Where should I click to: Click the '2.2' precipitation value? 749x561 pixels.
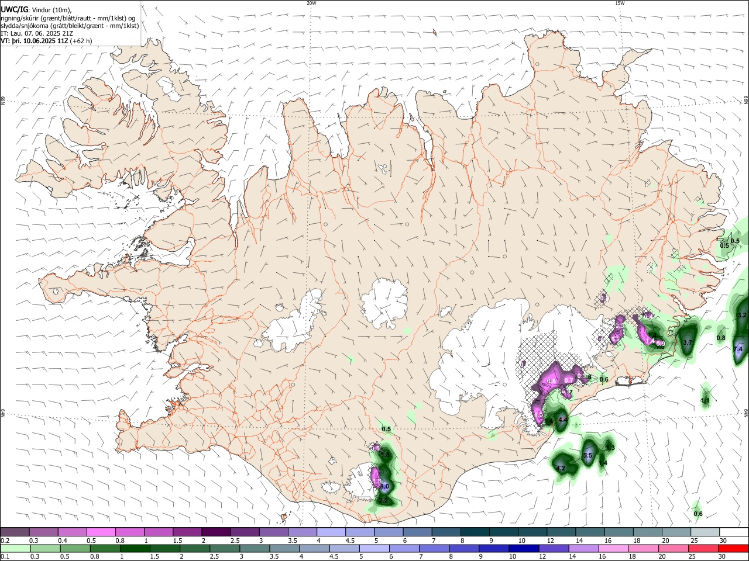(384, 501)
